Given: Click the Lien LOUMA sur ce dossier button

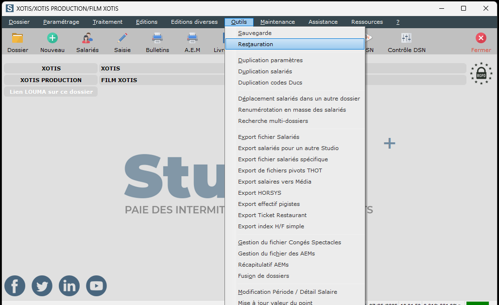Looking at the screenshot, I should click(x=51, y=92).
